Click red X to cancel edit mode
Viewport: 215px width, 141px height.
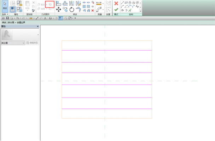[x=116, y=4]
